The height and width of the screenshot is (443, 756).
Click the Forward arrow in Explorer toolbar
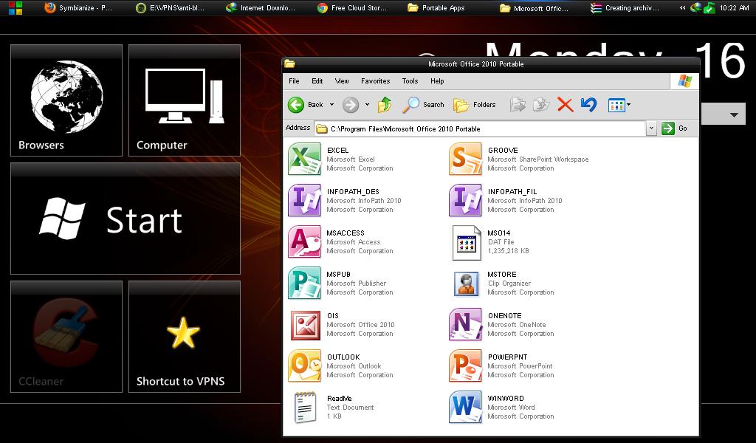pyautogui.click(x=351, y=105)
